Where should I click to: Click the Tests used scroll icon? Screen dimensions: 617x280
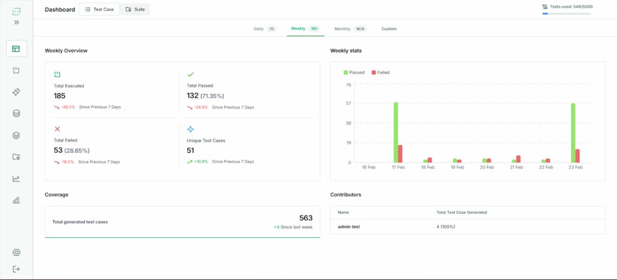tap(545, 7)
